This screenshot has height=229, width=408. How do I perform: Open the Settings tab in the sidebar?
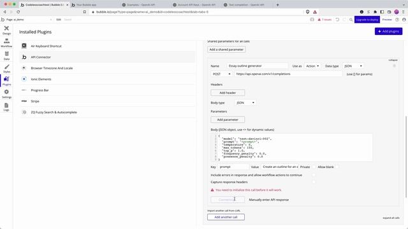[6, 94]
